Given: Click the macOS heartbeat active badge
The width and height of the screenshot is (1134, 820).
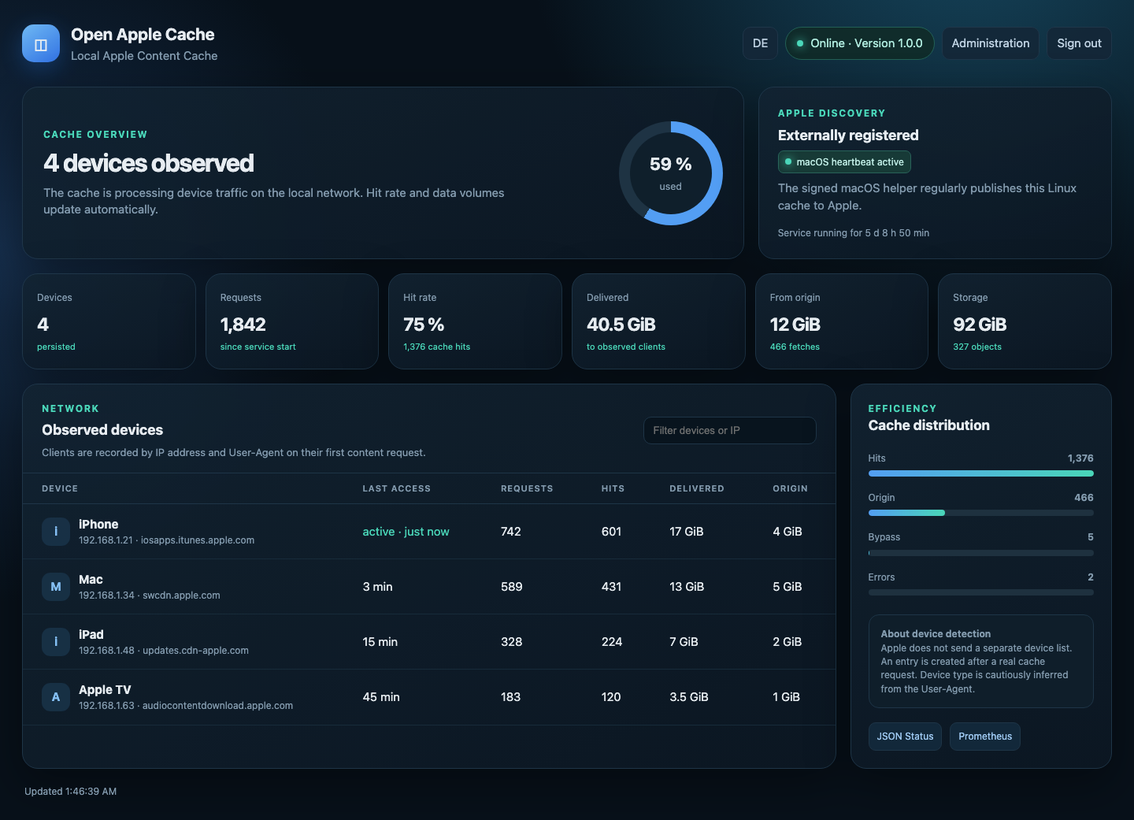Looking at the screenshot, I should tap(844, 162).
